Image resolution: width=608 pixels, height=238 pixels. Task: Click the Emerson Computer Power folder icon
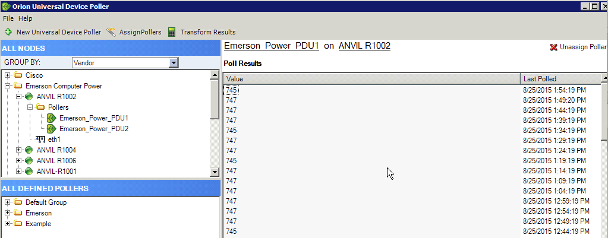(18, 86)
